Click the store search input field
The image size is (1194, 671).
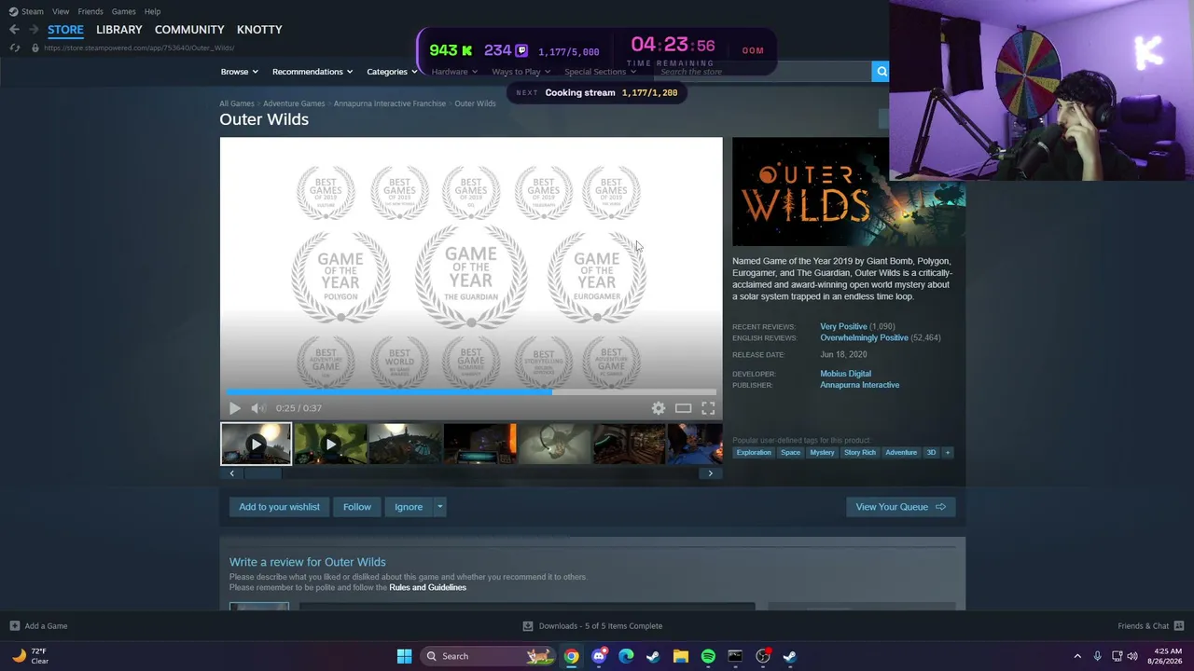coord(763,72)
